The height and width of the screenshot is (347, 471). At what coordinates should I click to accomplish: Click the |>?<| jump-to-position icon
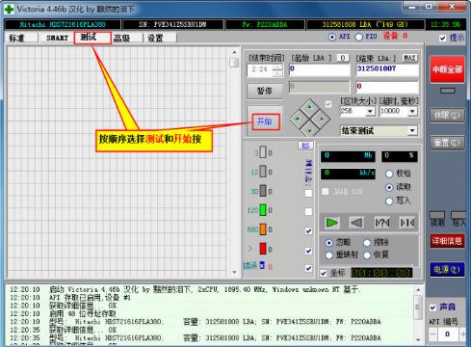point(382,223)
